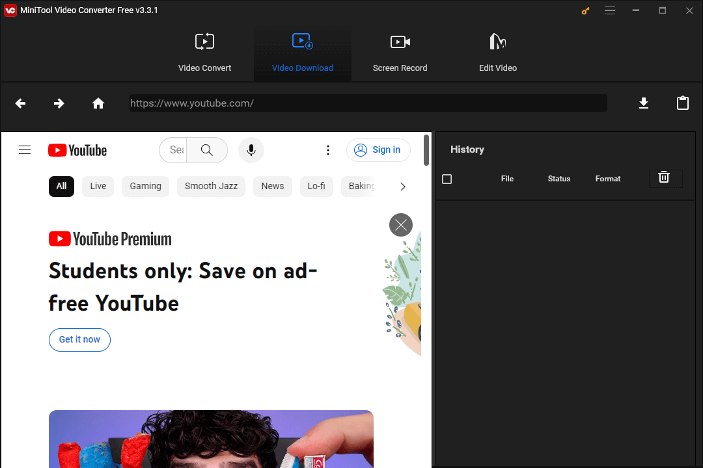Open the featured video thumbnail
The width and height of the screenshot is (703, 468).
pos(211,439)
